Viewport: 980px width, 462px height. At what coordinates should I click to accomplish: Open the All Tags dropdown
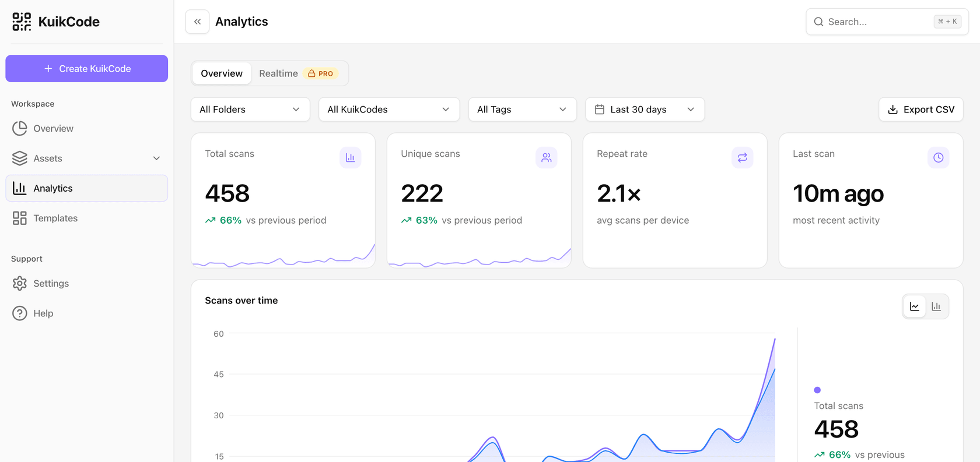(523, 110)
